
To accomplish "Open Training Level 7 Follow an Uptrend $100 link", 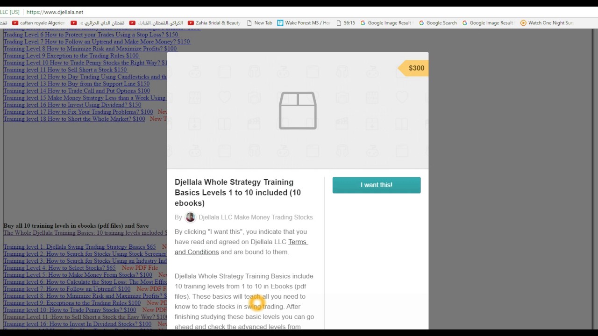I will tap(67, 288).
